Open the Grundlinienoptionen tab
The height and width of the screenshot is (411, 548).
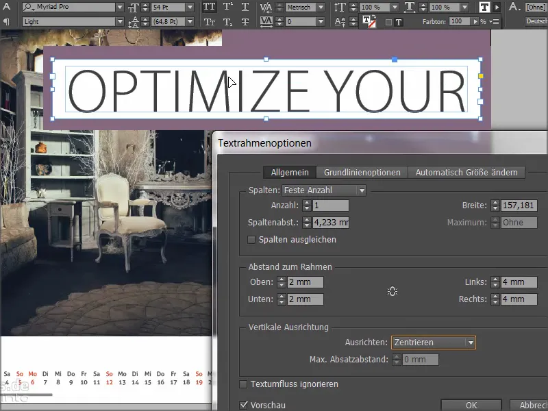[362, 173]
